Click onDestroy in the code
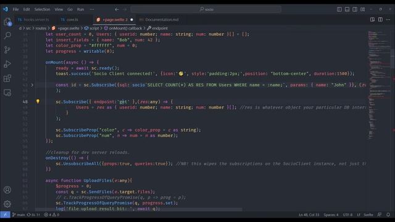 pyautogui.click(x=57, y=158)
